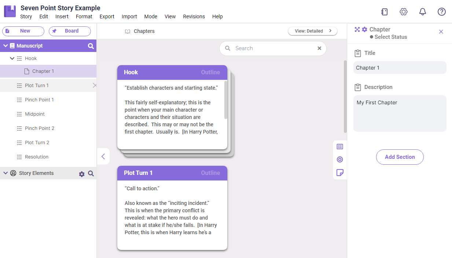Open the help question mark icon
Image resolution: width=452 pixels, height=258 pixels.
tap(441, 12)
